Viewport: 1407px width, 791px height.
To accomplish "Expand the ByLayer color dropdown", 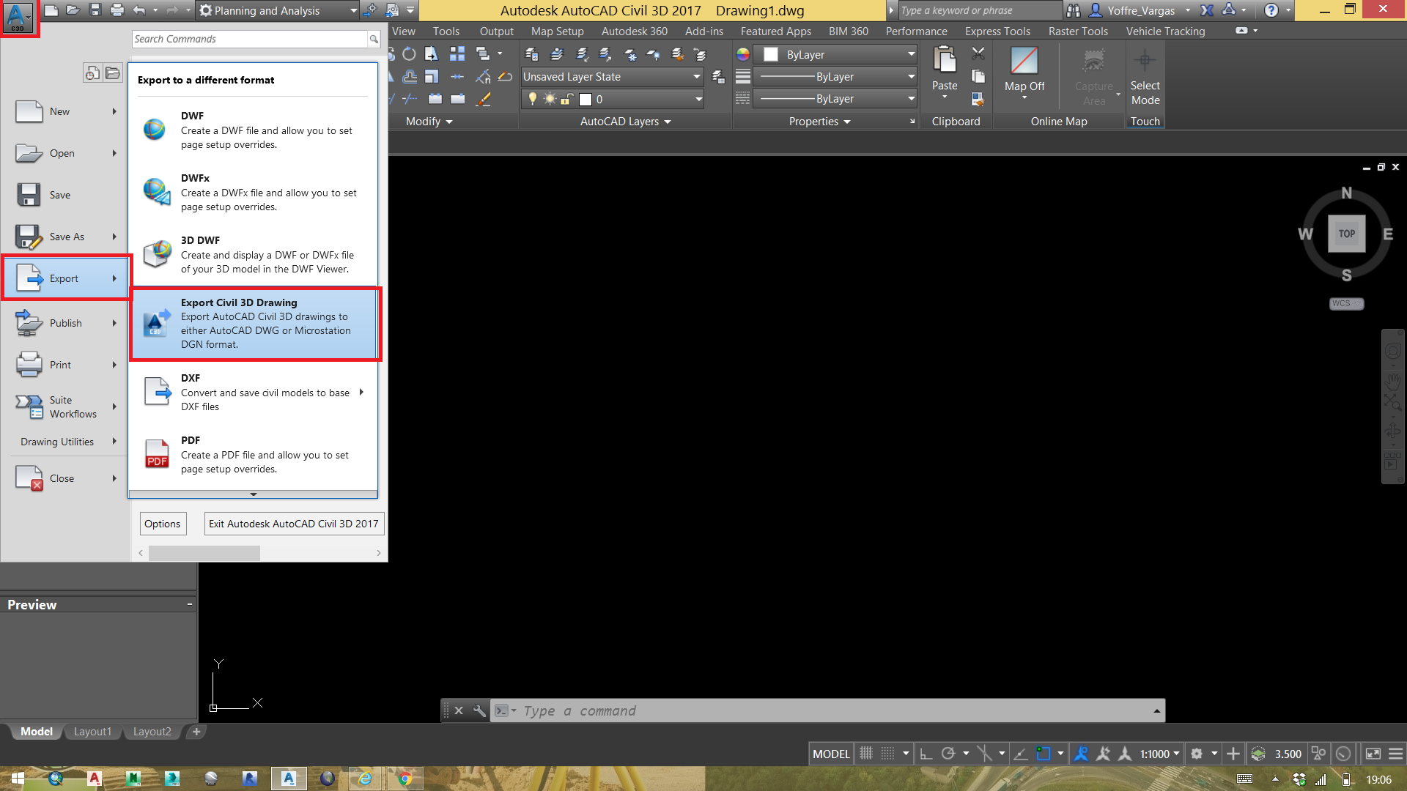I will [x=911, y=54].
